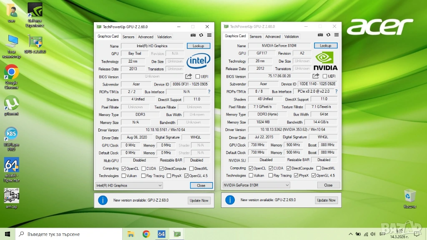Switch to Validation tab in NVIDIA GPU-Z window
Screen dimensions: 427x240
click(291, 37)
